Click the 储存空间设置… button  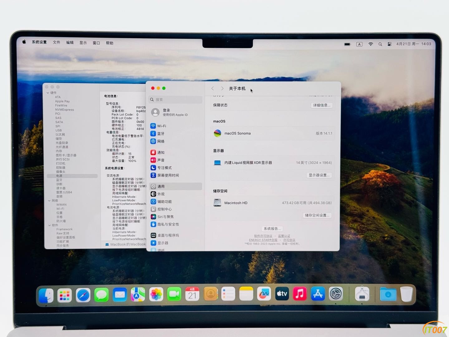click(x=317, y=215)
